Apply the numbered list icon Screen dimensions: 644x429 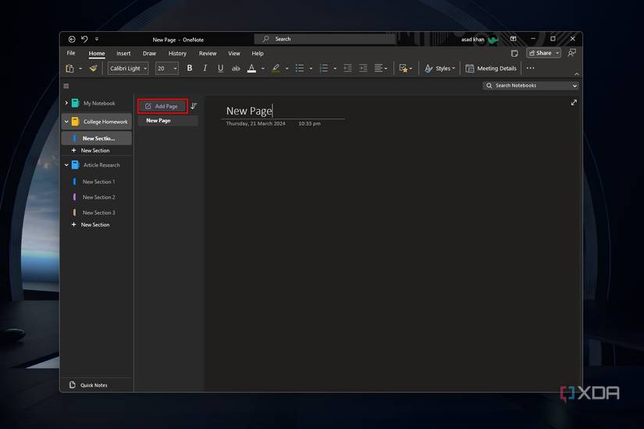pyautogui.click(x=324, y=68)
